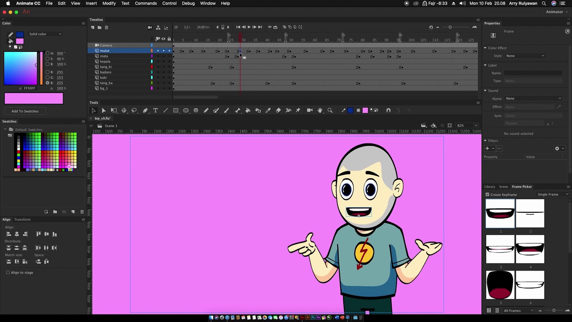Select mouth frame 5 thumbnail

(500, 285)
